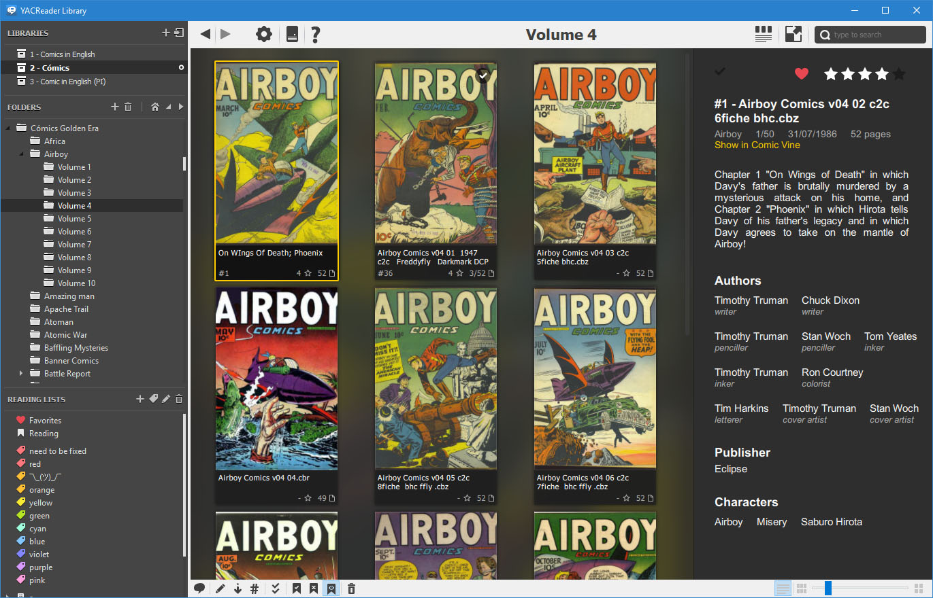Click the trash icon in bottom toolbar

tap(351, 588)
